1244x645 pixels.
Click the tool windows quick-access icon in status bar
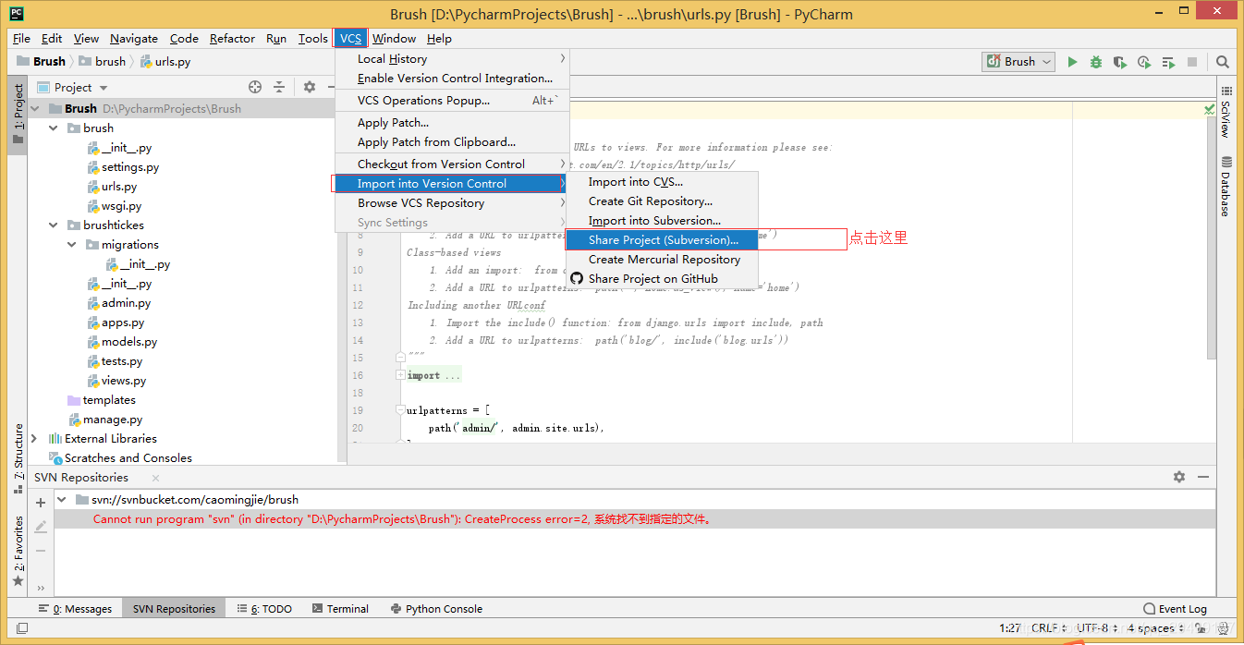point(22,628)
